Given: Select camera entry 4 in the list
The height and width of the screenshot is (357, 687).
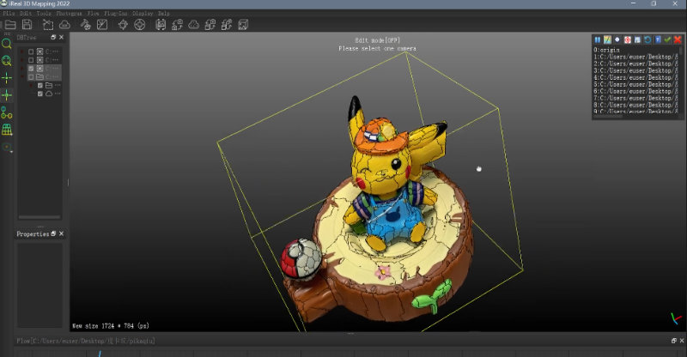Looking at the screenshot, I should pyautogui.click(x=635, y=77).
